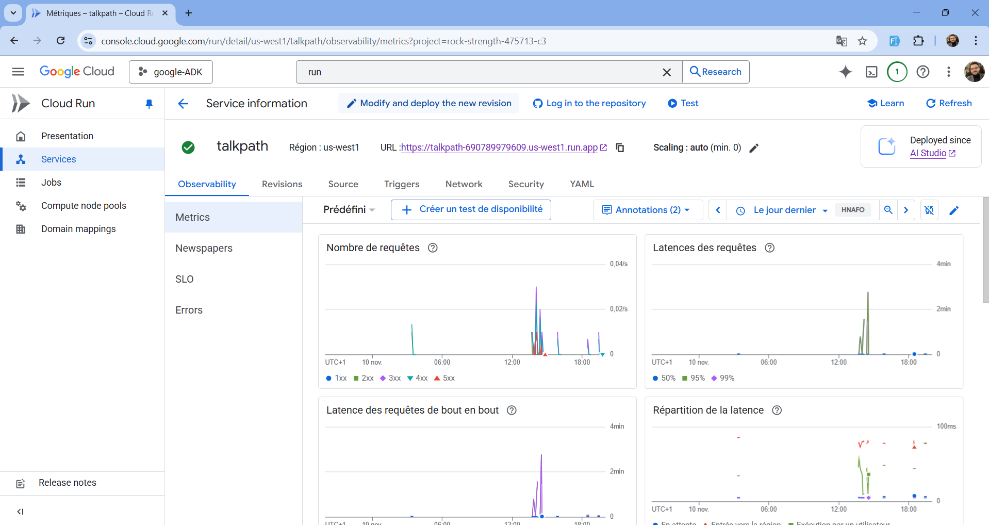The image size is (989, 525).
Task: Toggle the 1xx legend series
Action: point(336,378)
